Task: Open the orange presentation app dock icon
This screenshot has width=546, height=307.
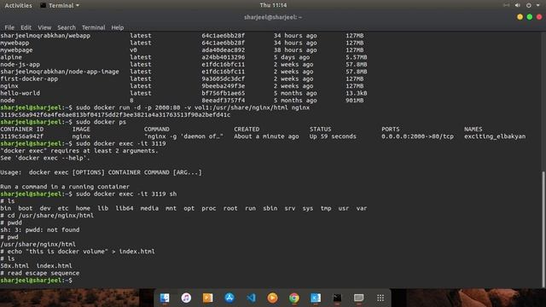Action: [x=207, y=298]
